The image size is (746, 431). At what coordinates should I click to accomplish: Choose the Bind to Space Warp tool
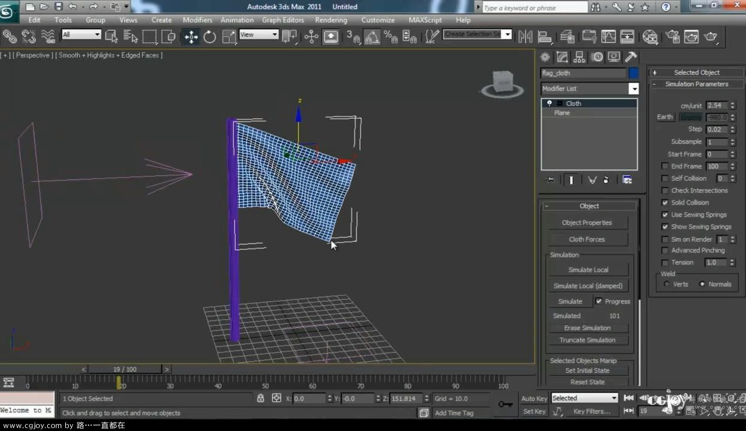click(x=48, y=37)
